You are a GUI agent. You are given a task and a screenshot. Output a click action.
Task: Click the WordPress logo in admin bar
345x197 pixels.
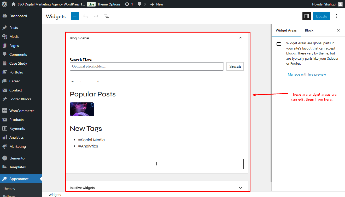pyautogui.click(x=4, y=4)
